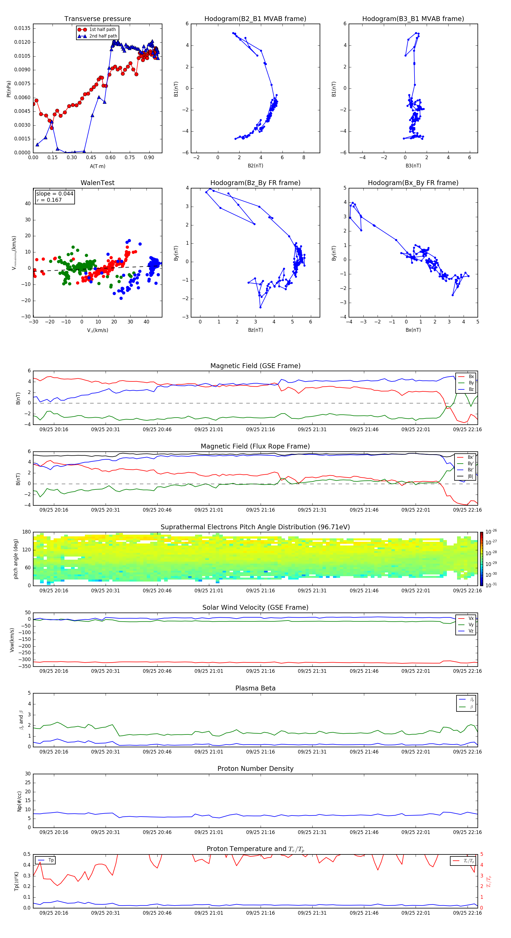Select the |B| entry in flux rope legend
This screenshot has width=511, height=938.
[466, 476]
